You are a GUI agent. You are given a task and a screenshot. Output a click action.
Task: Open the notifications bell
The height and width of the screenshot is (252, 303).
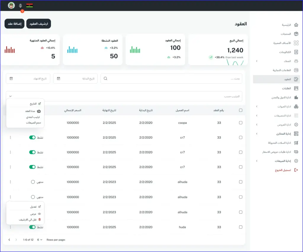pos(20,5)
